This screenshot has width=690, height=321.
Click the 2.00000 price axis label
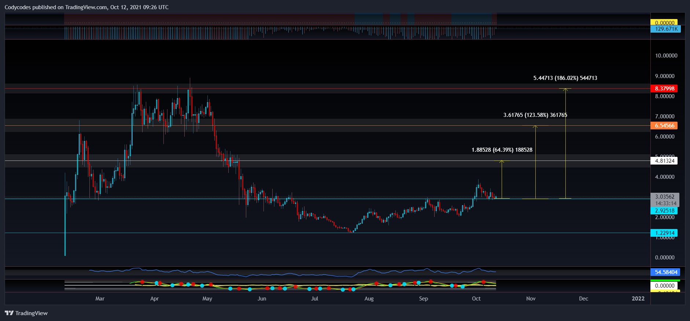click(665, 217)
